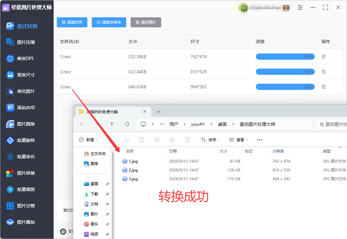
Task: Go back in File Explorer
Action: point(82,124)
